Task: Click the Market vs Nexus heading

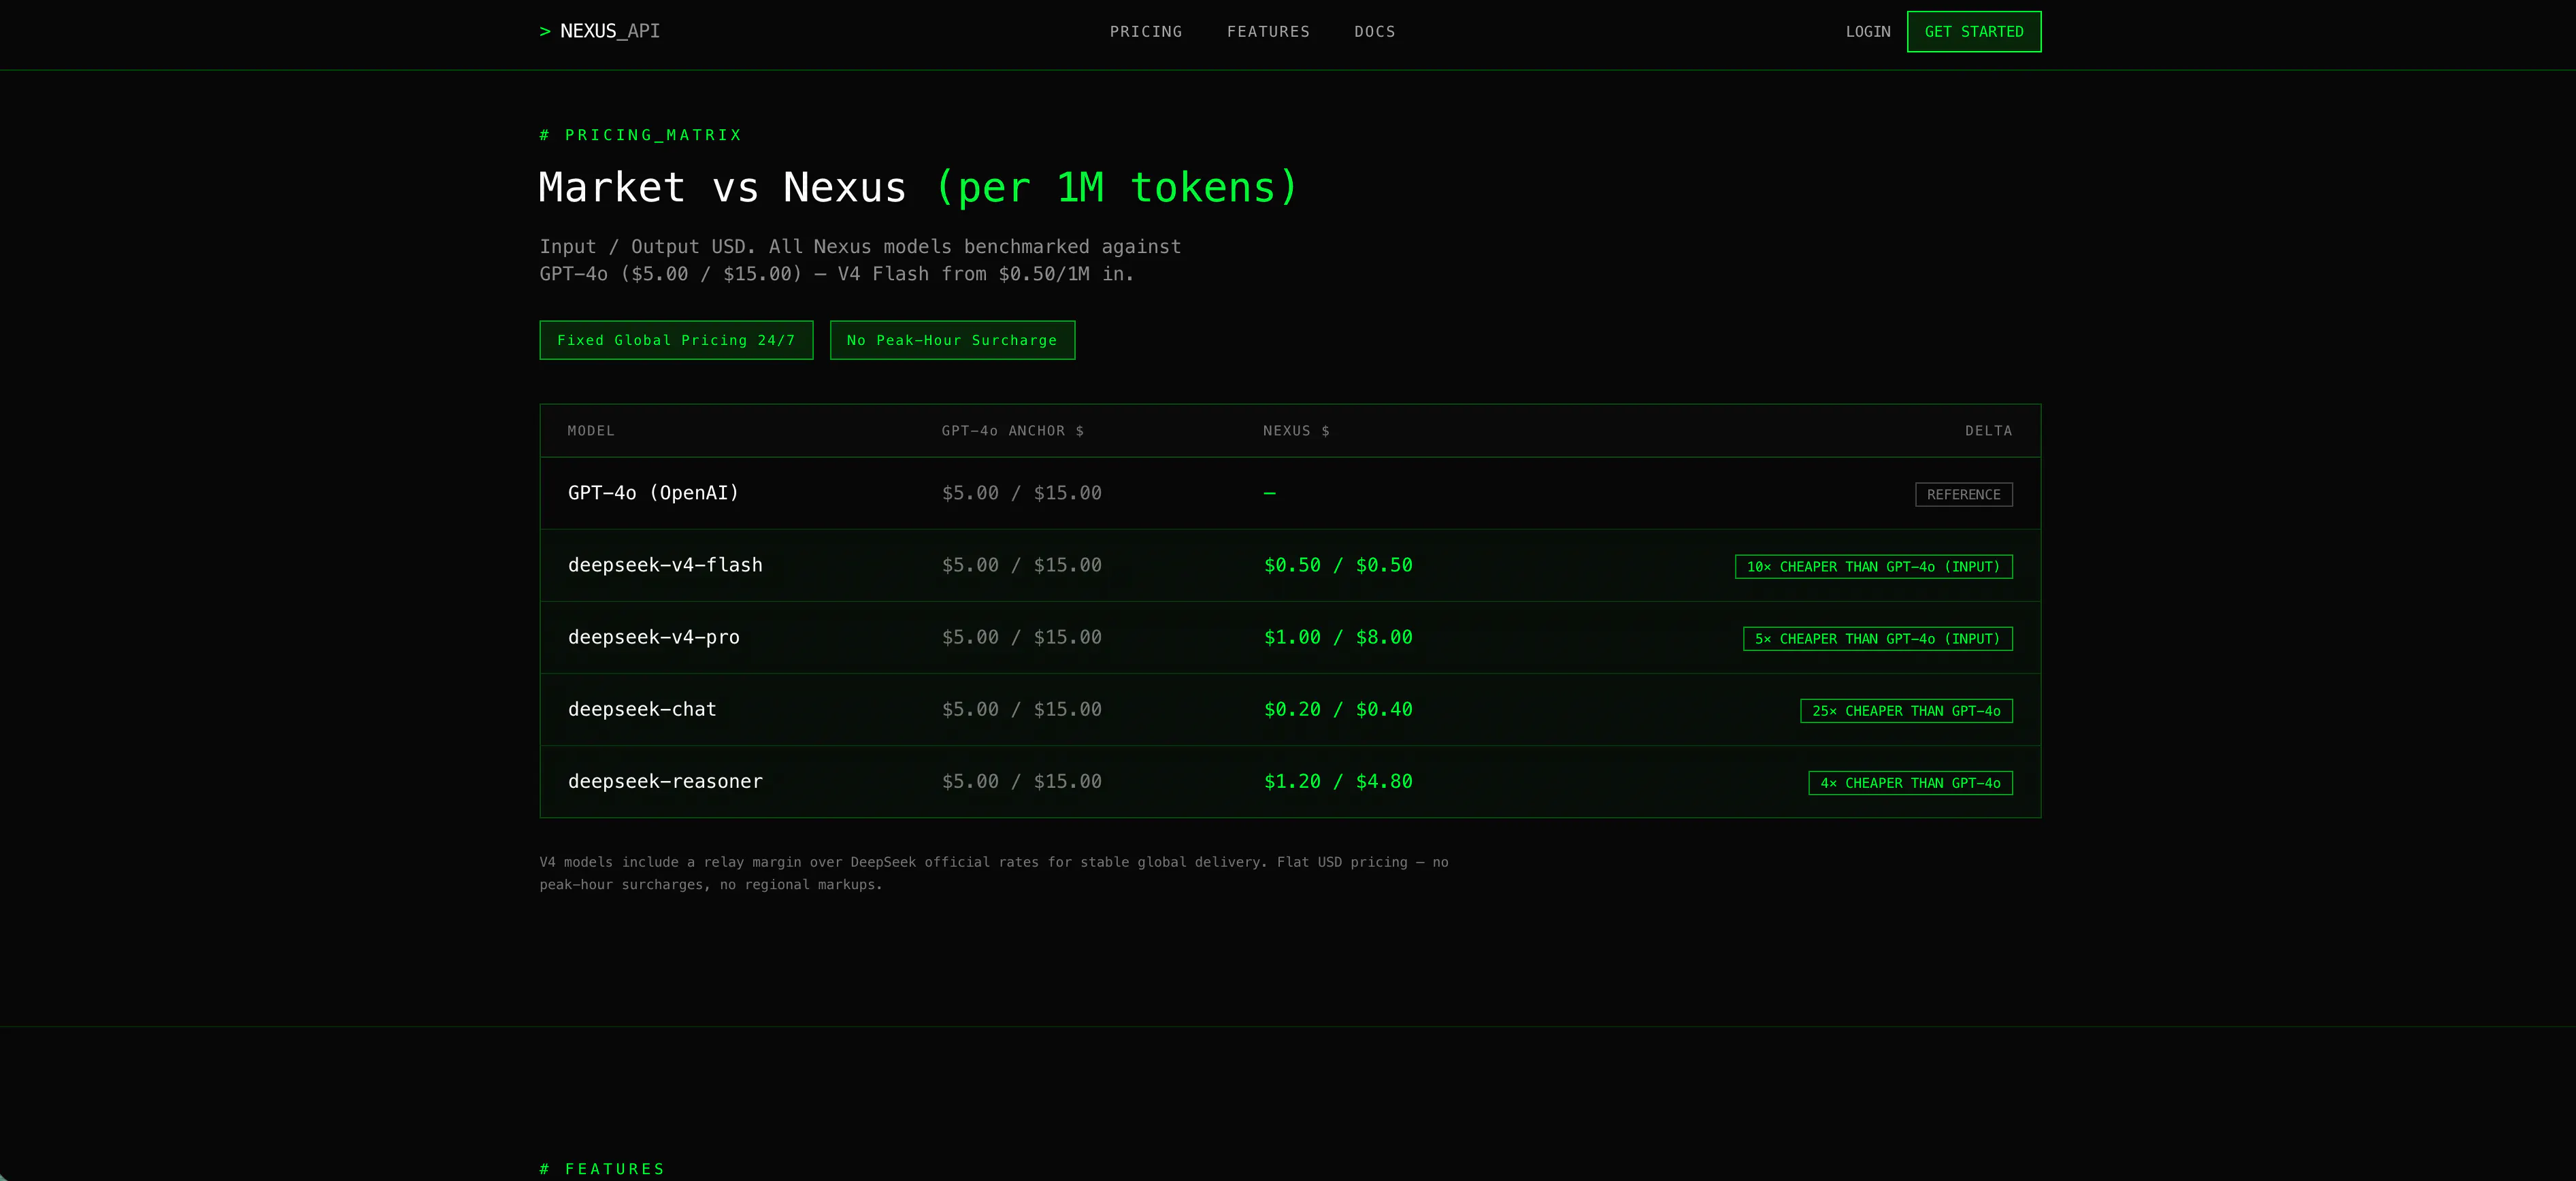Action: coord(918,188)
